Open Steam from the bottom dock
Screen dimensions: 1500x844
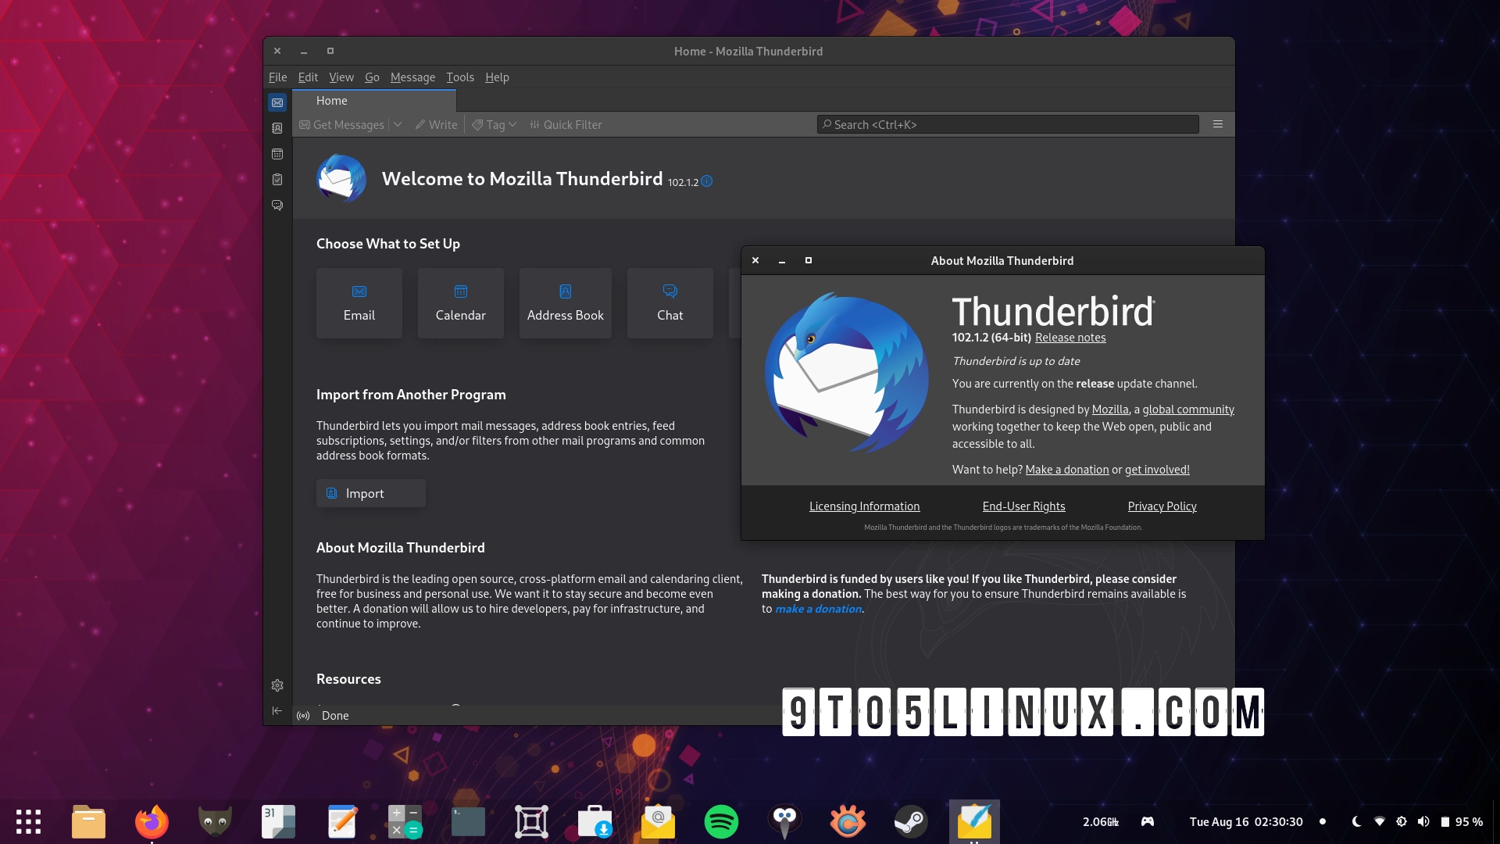point(911,821)
